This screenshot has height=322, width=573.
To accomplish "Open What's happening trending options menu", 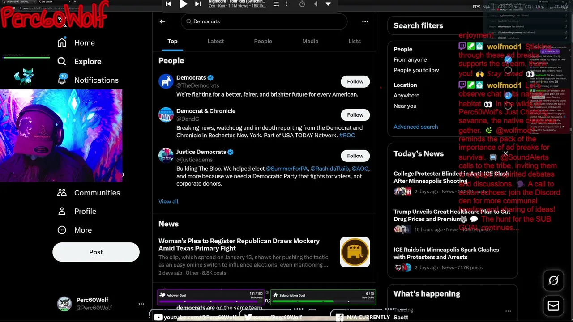I will coord(508,311).
